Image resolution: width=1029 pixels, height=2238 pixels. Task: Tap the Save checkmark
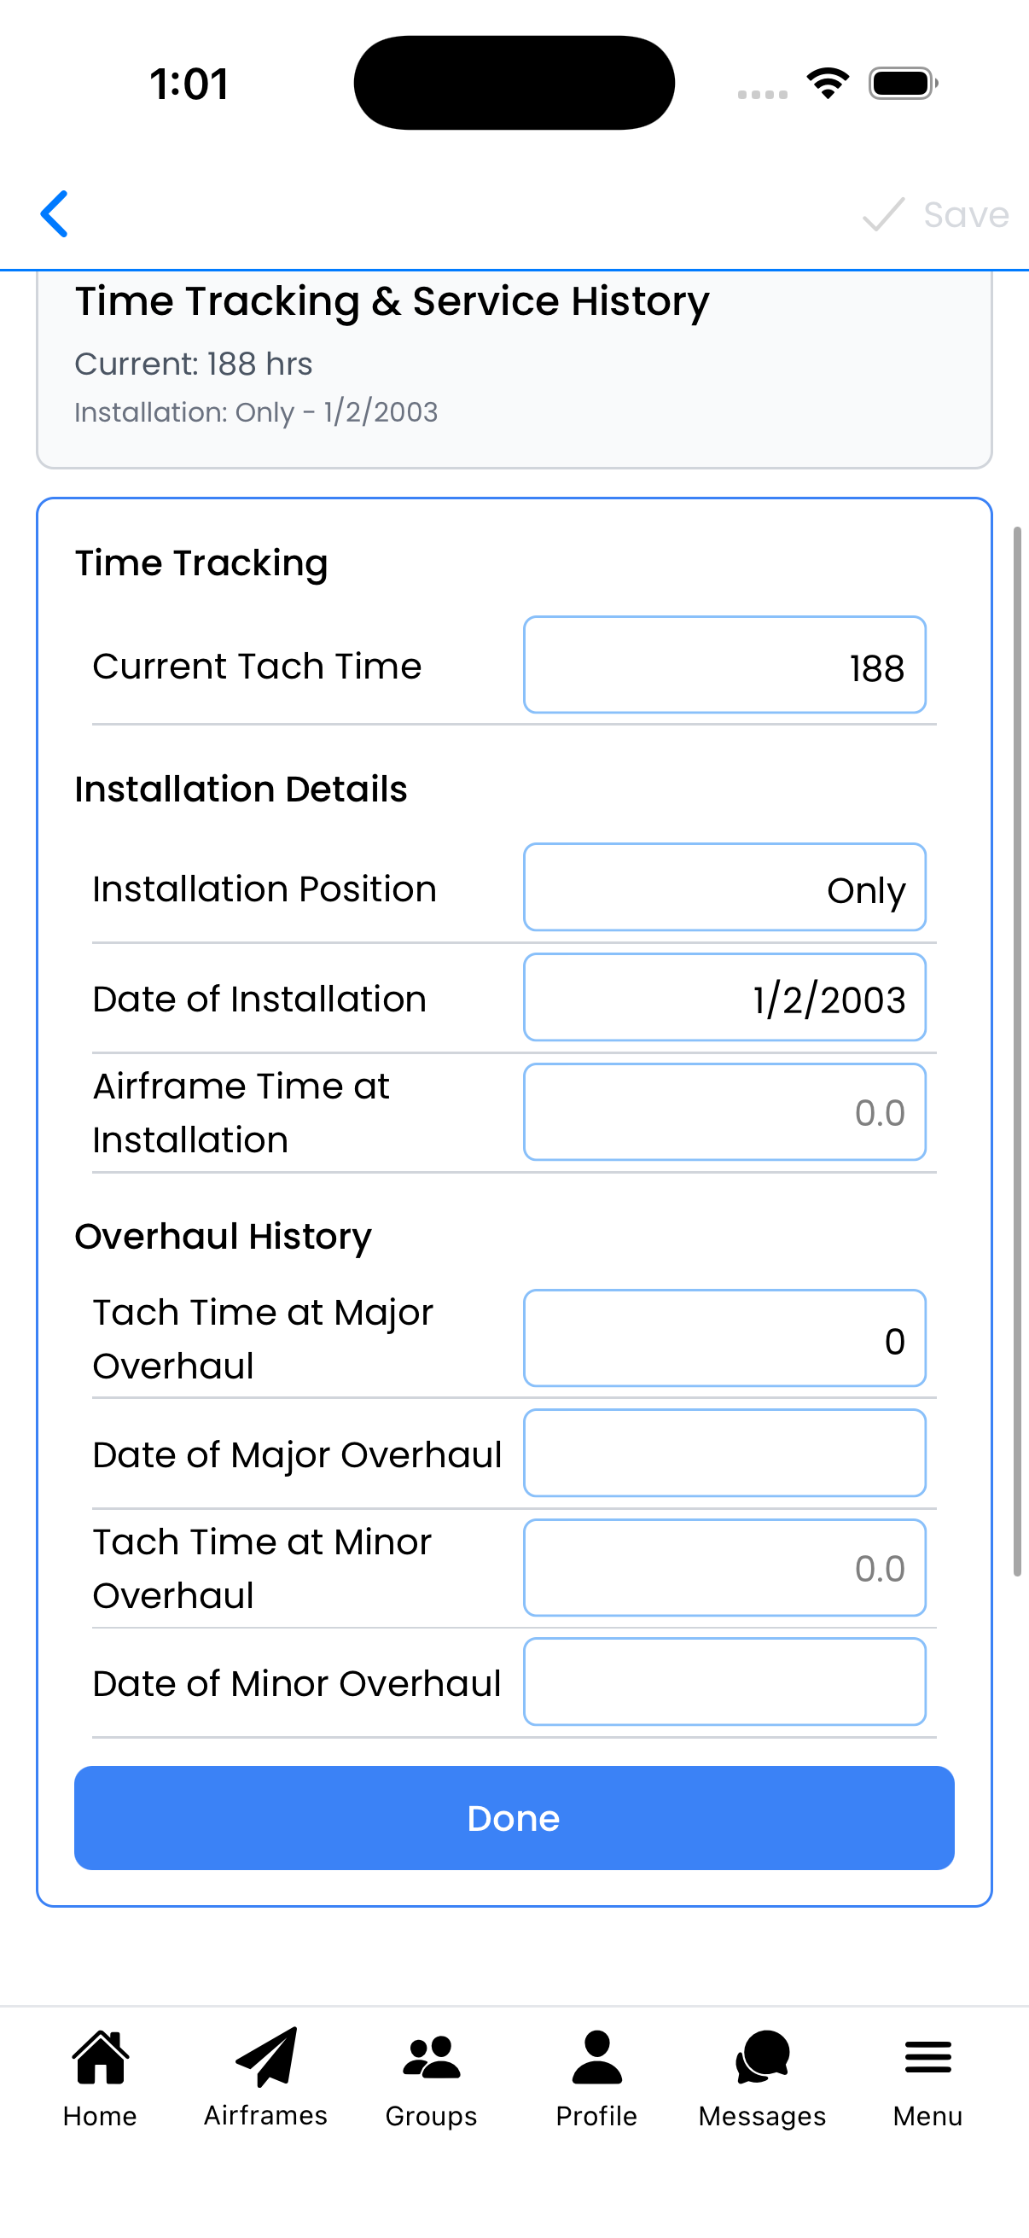882,214
